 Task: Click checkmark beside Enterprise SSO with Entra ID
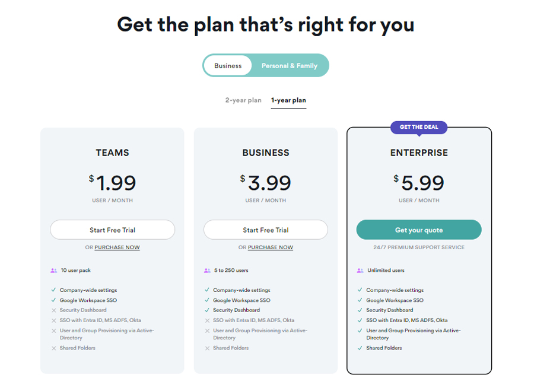pos(360,320)
